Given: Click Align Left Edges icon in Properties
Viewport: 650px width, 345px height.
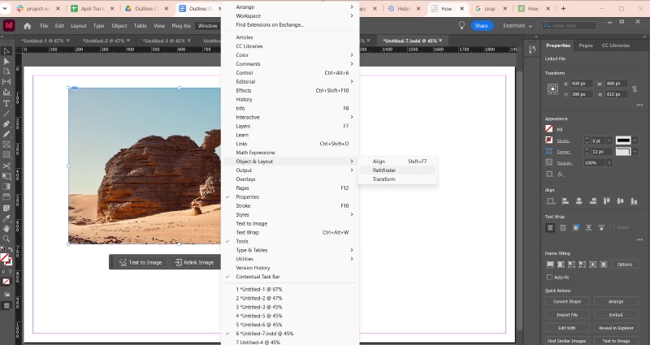Looking at the screenshot, I should (x=565, y=201).
